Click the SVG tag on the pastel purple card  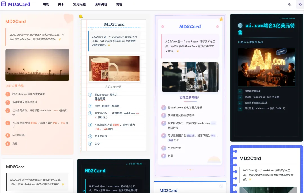[x=170, y=140]
